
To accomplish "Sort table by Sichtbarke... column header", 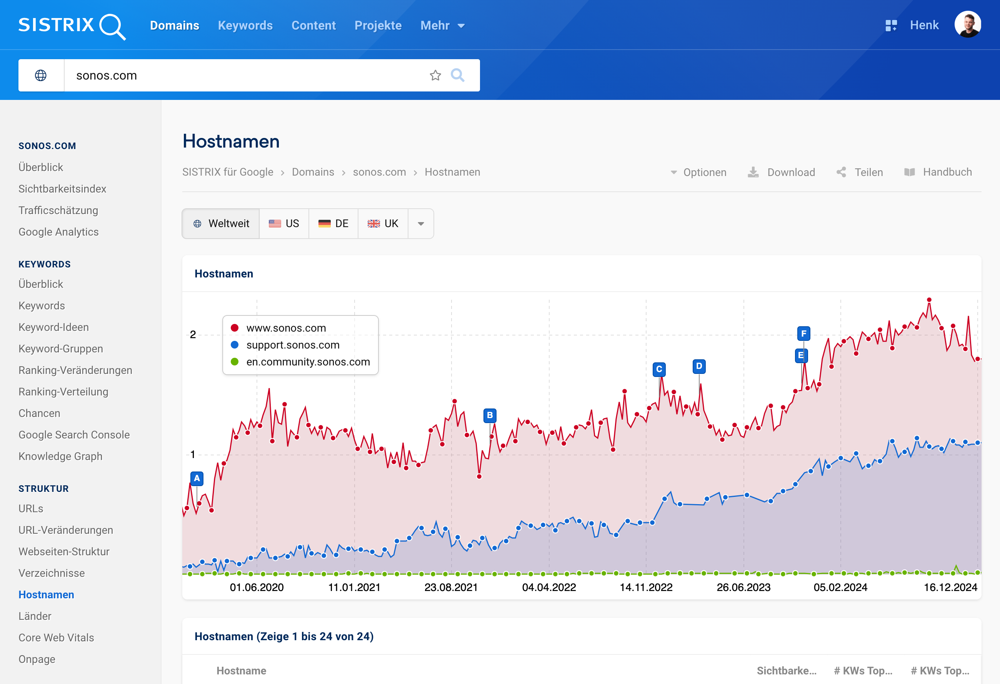I will pos(786,671).
